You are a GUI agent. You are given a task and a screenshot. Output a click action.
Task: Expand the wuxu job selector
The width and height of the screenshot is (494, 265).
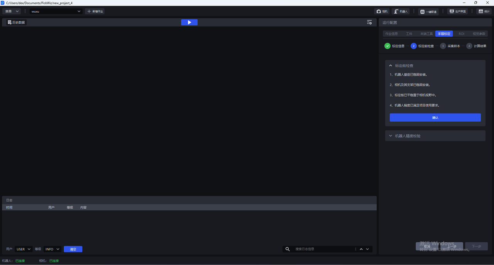click(x=56, y=12)
